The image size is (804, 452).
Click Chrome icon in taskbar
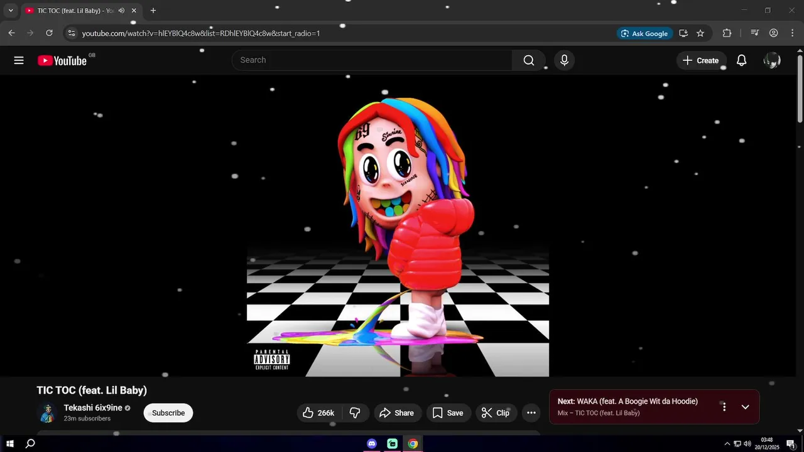(x=413, y=444)
